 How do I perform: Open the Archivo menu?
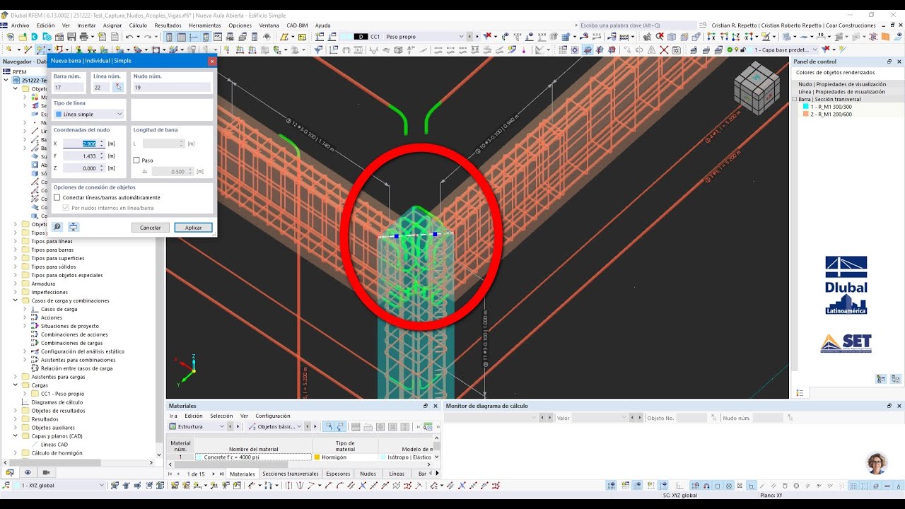(20, 25)
